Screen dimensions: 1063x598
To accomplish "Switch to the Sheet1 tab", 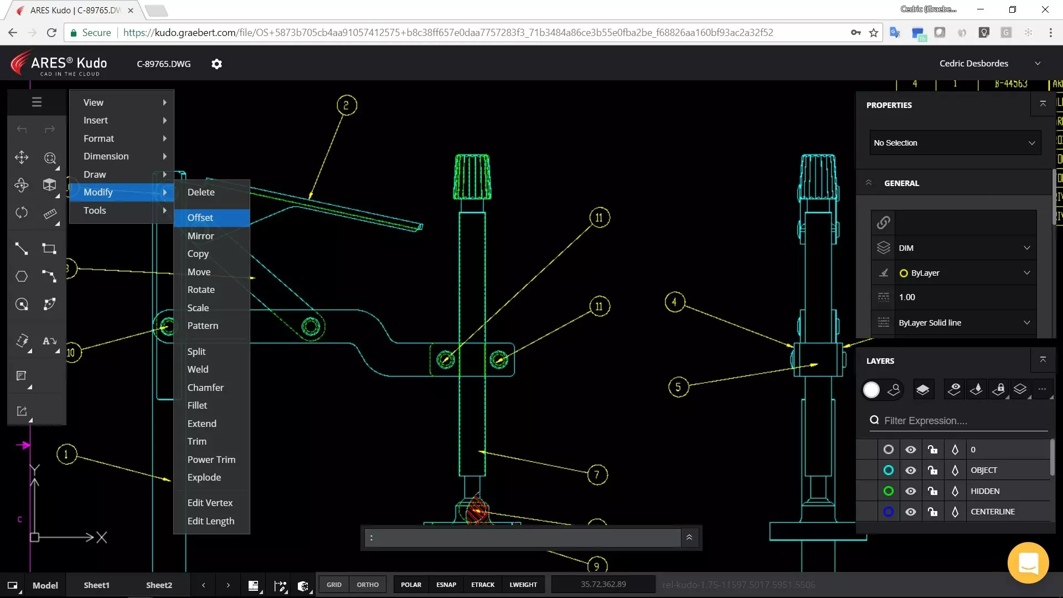I will tap(96, 585).
